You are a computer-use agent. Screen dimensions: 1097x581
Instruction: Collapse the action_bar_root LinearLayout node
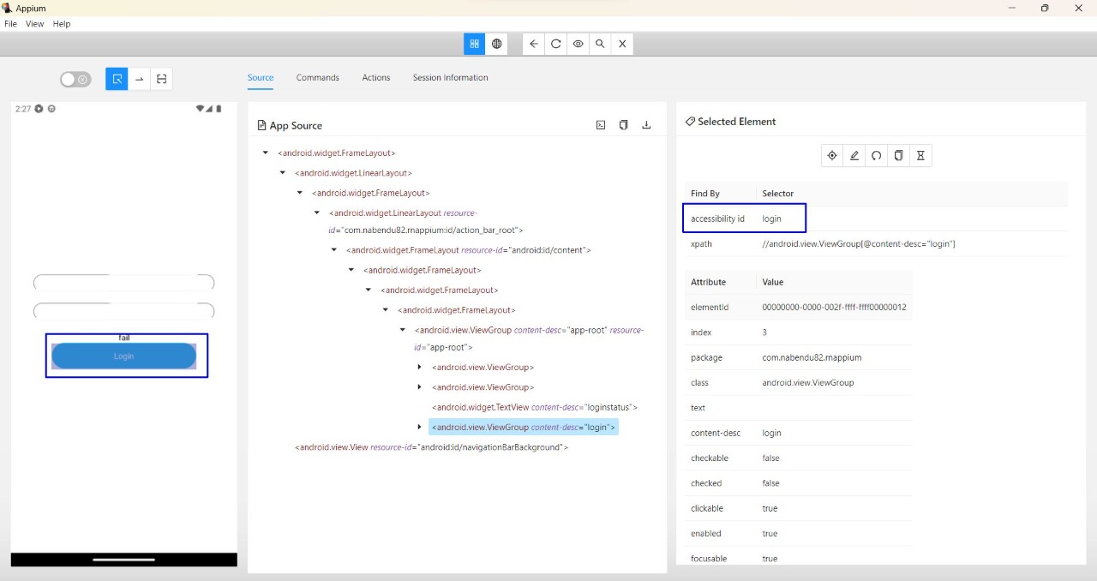coord(317,213)
